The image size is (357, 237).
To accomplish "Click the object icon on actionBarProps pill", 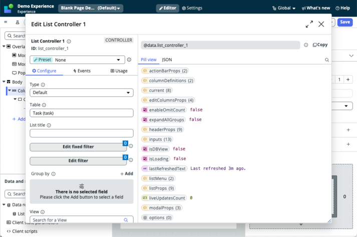I will point(145,70).
